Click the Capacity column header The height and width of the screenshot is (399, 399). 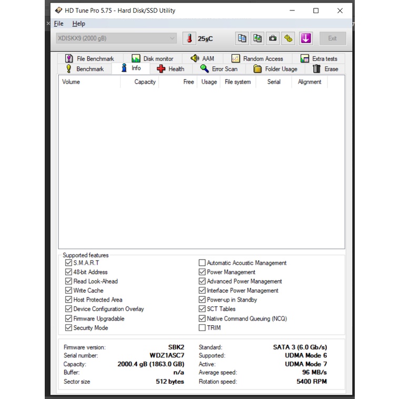(144, 82)
